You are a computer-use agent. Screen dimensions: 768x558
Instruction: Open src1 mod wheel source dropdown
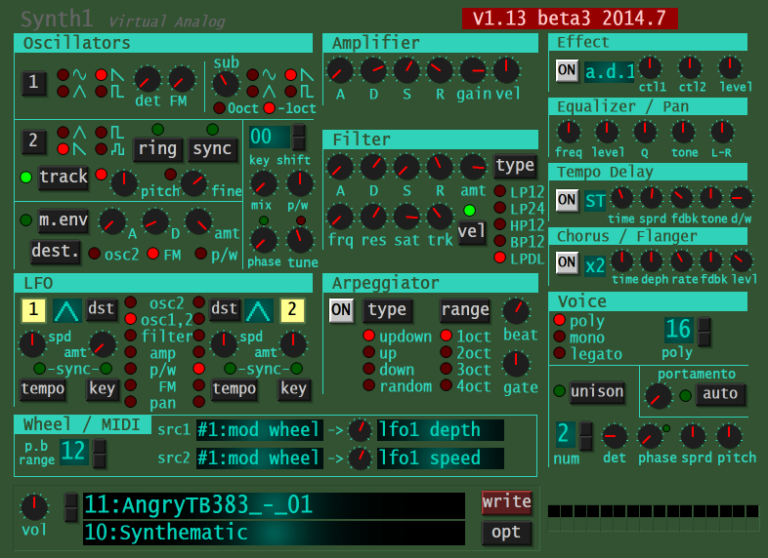tap(259, 430)
